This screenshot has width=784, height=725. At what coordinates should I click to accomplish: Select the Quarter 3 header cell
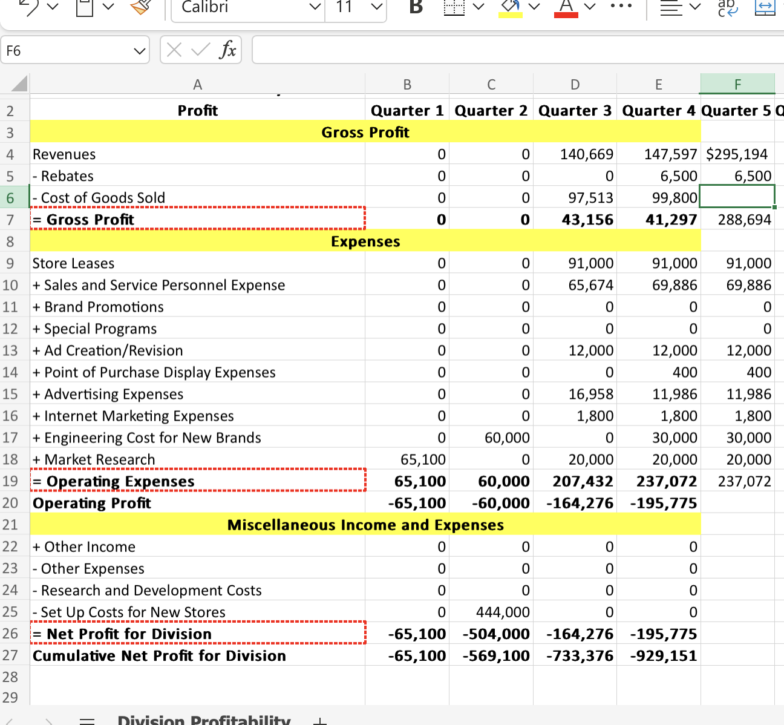pyautogui.click(x=575, y=111)
